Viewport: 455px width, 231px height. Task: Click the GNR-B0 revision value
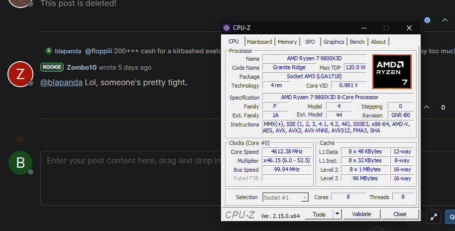[400, 115]
